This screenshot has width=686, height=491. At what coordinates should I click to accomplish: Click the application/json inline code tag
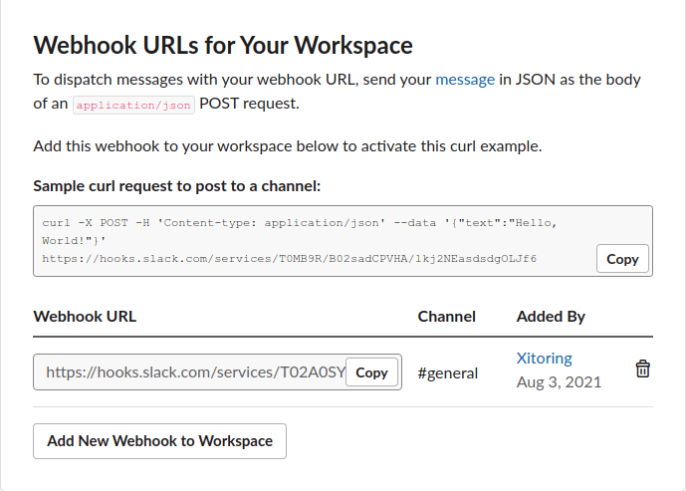click(x=133, y=105)
